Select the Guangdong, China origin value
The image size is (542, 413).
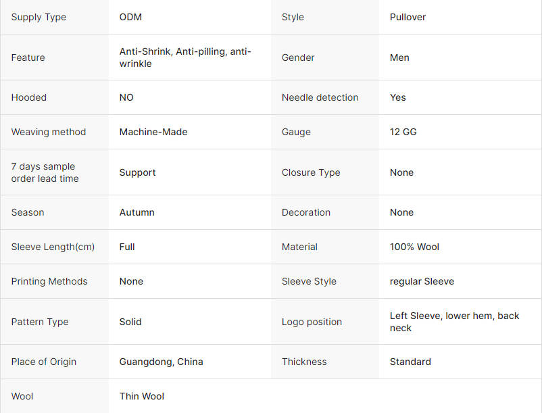coord(161,362)
